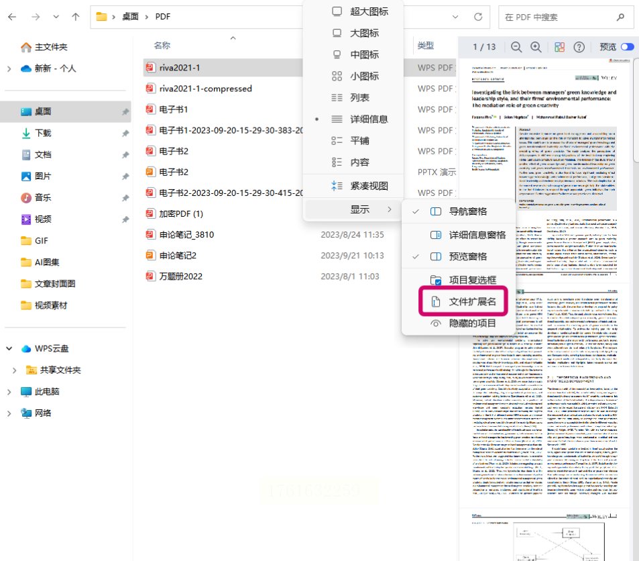Viewport: 639px width, 561px height.
Task: Select file 万题册2022
Action: tap(180, 276)
